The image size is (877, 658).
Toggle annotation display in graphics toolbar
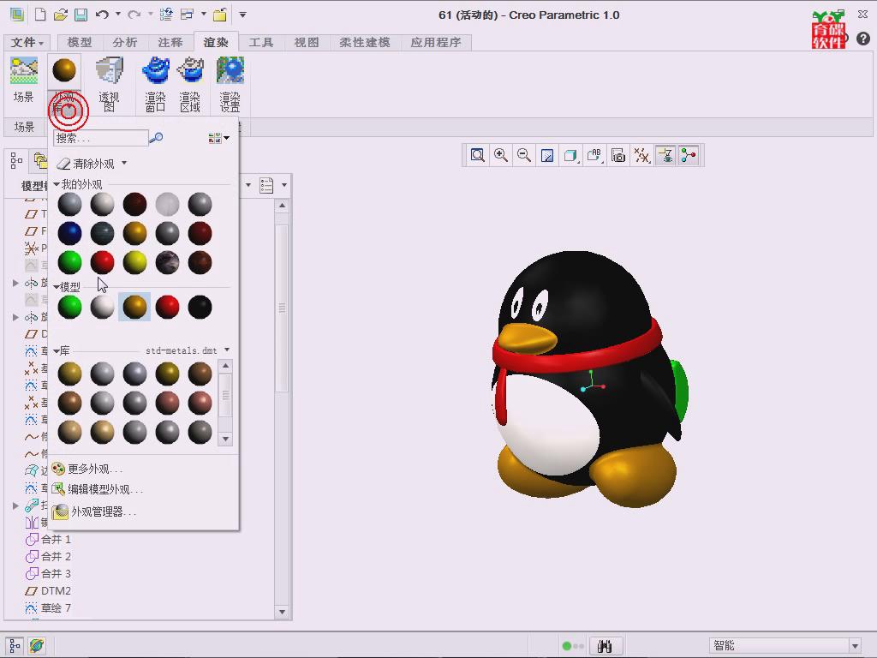click(665, 155)
